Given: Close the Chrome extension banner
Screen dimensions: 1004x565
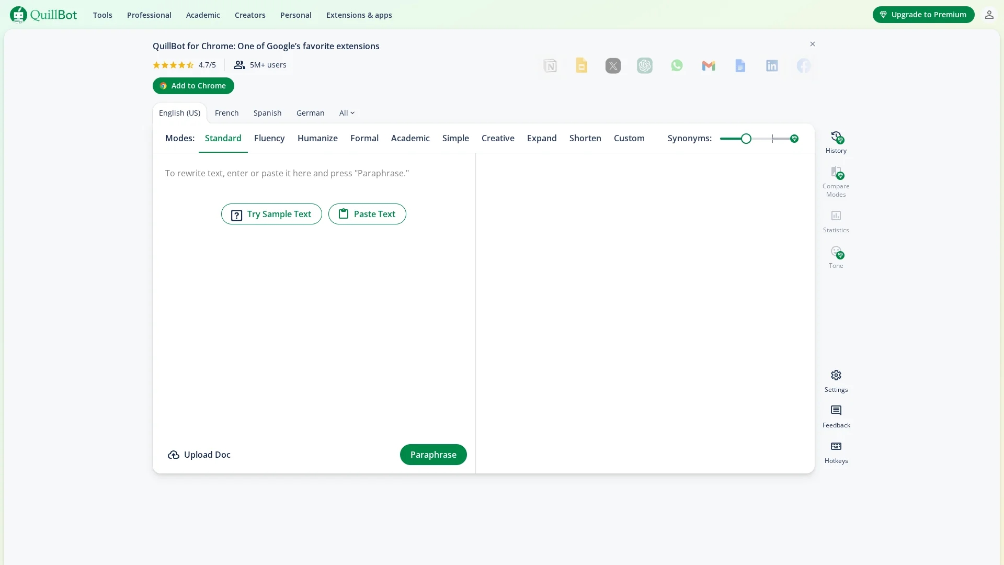Looking at the screenshot, I should (x=812, y=44).
